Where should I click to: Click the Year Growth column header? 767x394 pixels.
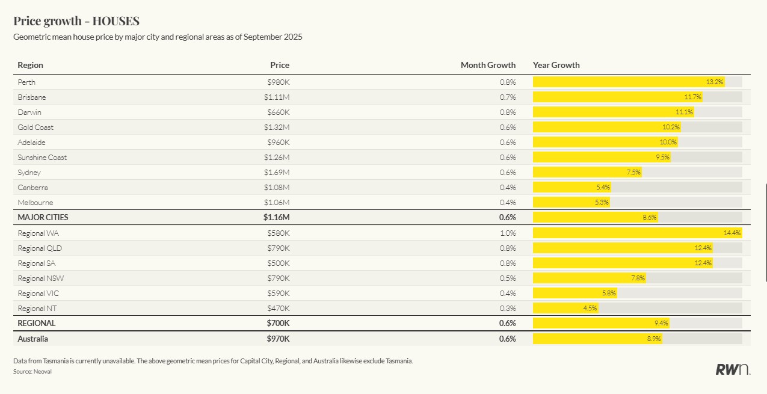[556, 65]
